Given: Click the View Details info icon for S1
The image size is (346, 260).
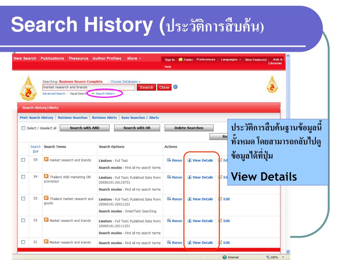Looking at the screenshot, I should click(x=190, y=242).
